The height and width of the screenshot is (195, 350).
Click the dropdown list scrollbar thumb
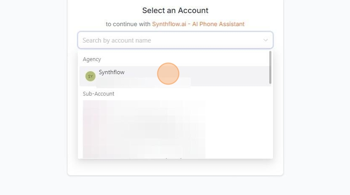point(270,68)
